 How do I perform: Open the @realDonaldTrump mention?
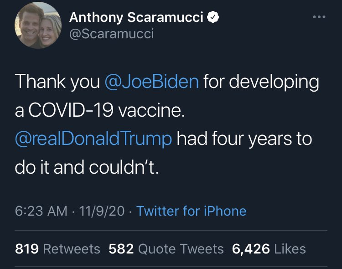click(93, 139)
